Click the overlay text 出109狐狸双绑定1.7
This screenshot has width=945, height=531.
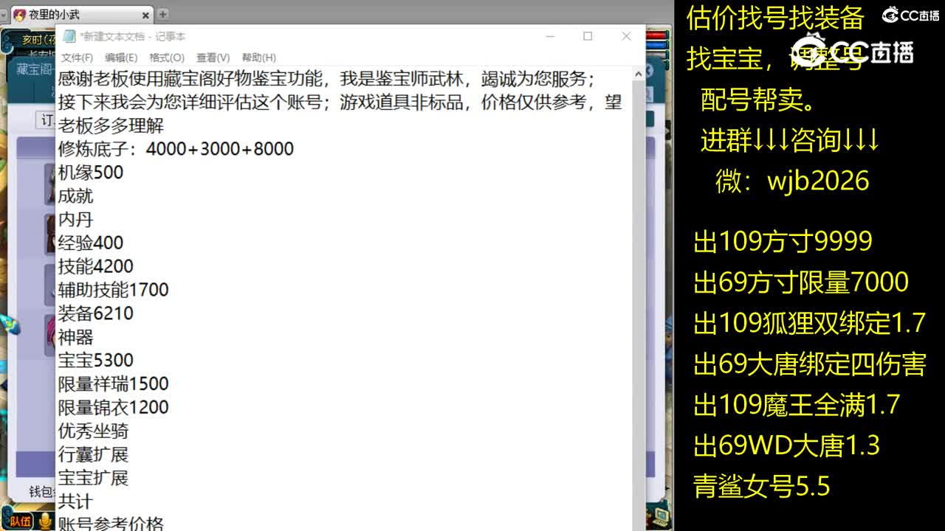[809, 323]
